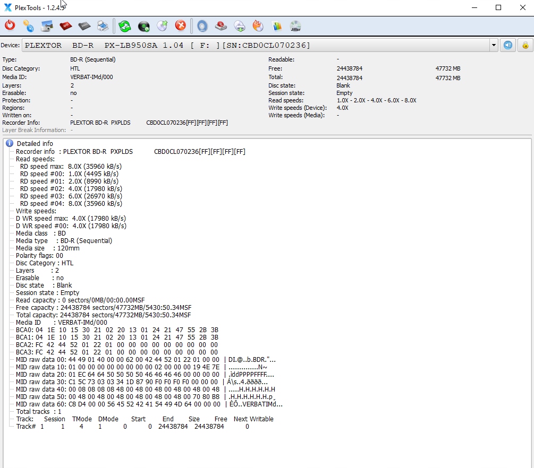
Task: Select 'RD speed #02: 4.0X' row
Action: click(x=71, y=189)
